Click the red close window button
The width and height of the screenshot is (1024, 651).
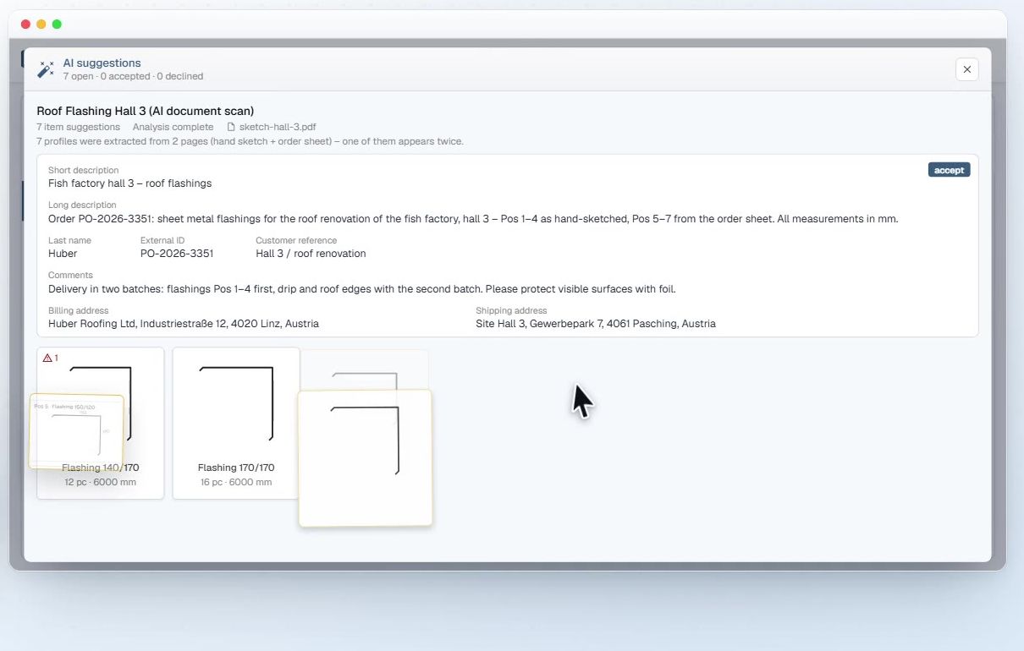click(x=25, y=25)
